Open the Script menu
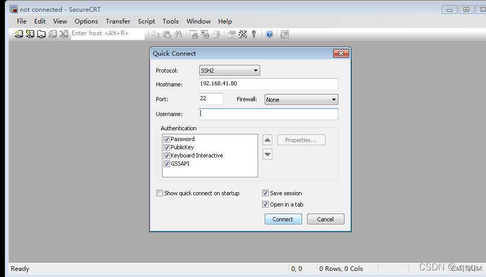This screenshot has width=486, height=277. [146, 21]
